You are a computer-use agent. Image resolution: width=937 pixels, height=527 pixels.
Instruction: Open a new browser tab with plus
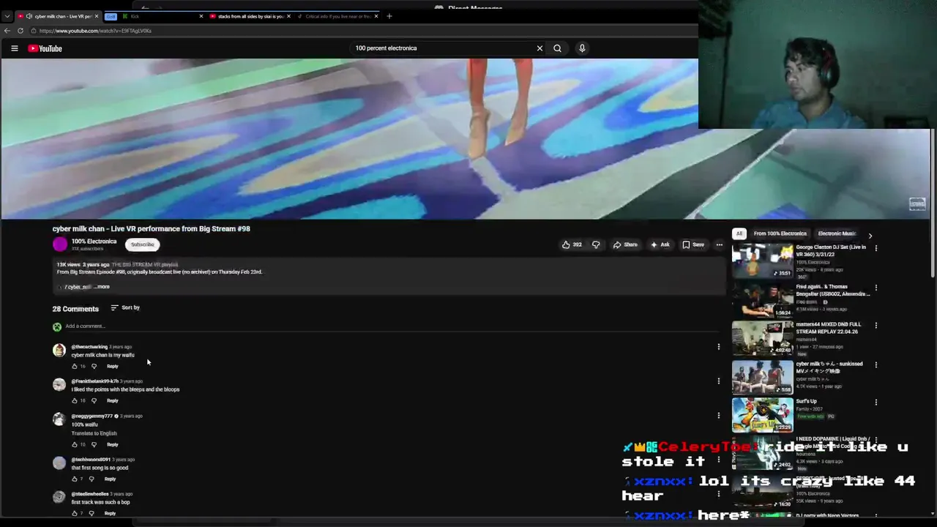click(x=389, y=16)
